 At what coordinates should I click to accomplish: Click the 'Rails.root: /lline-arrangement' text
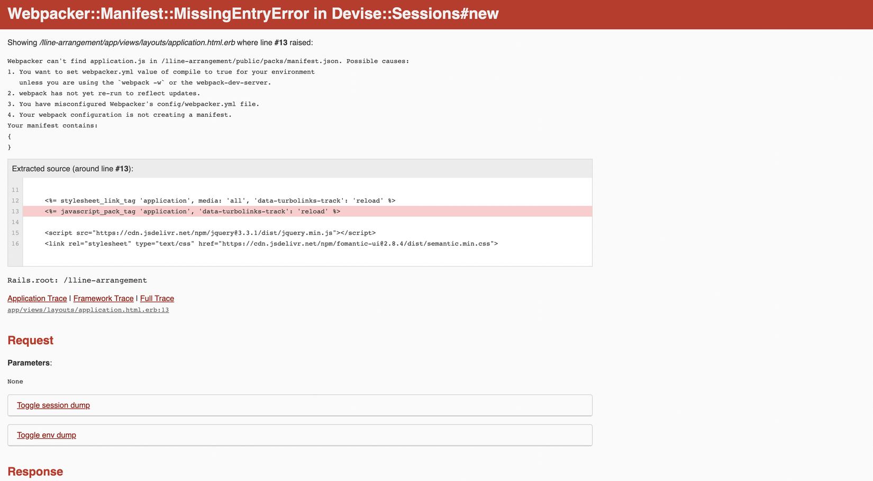click(77, 281)
